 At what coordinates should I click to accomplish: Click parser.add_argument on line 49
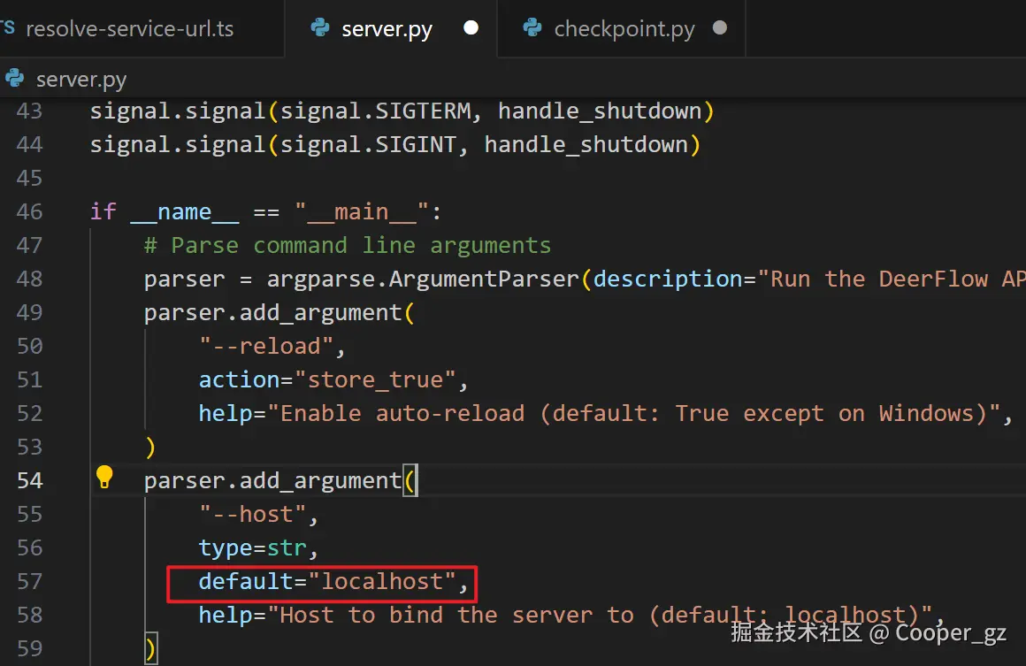[x=272, y=313]
